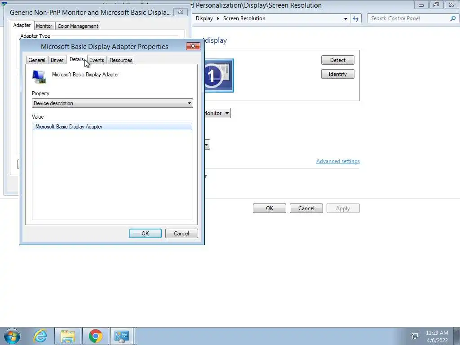This screenshot has height=345, width=460.
Task: Switch to the General tab
Action: [x=37, y=60]
